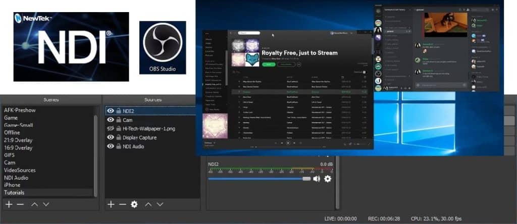The image size is (517, 224).
Task: Click the Spotify search field
Action: pyautogui.click(x=249, y=33)
